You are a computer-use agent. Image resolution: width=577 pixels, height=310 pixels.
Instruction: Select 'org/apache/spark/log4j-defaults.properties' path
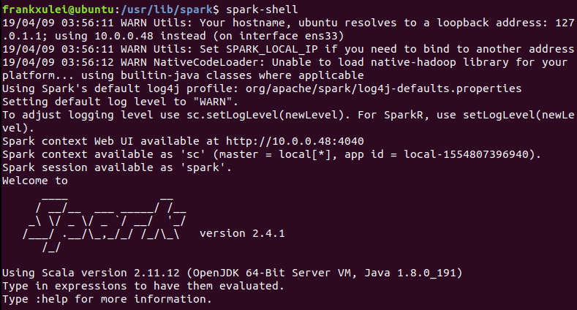[x=383, y=88]
